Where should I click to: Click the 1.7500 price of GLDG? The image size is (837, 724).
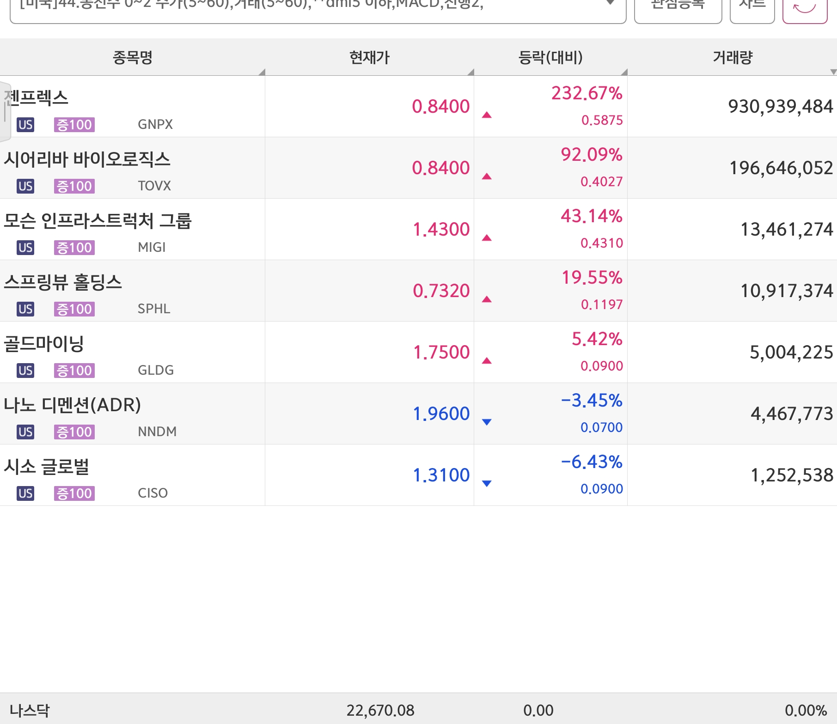pos(441,352)
